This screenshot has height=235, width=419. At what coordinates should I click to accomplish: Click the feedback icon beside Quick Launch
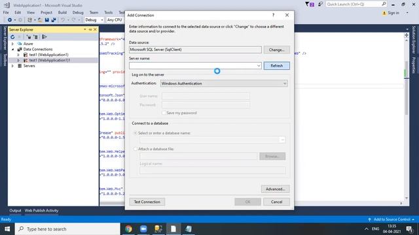tap(320, 5)
